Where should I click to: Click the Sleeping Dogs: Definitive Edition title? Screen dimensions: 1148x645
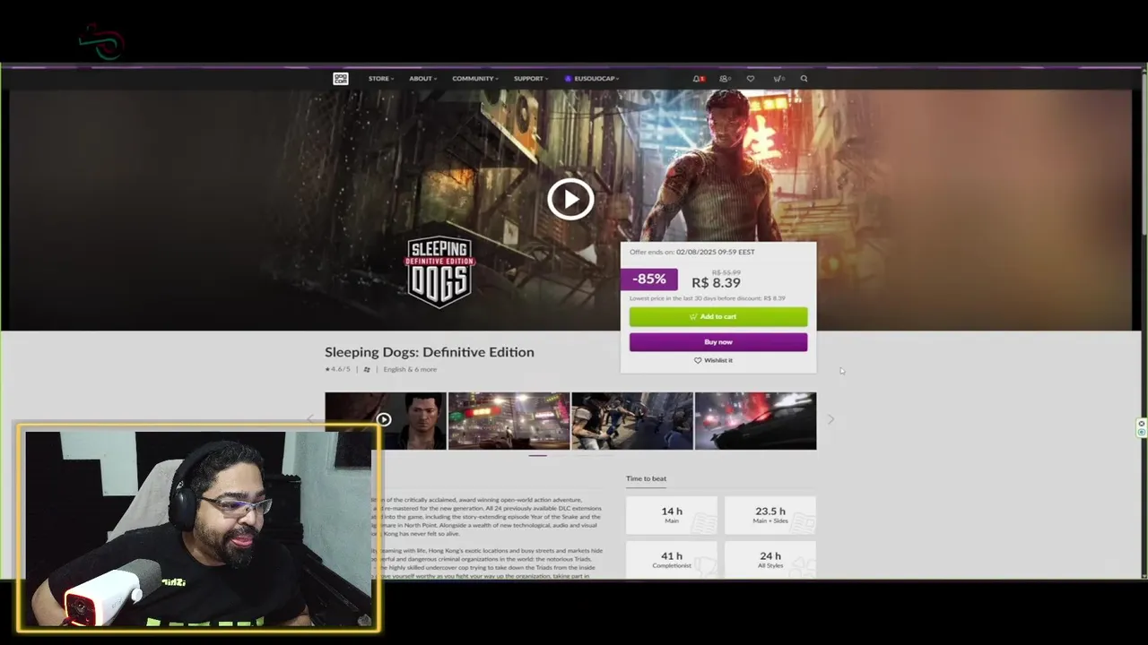[429, 352]
